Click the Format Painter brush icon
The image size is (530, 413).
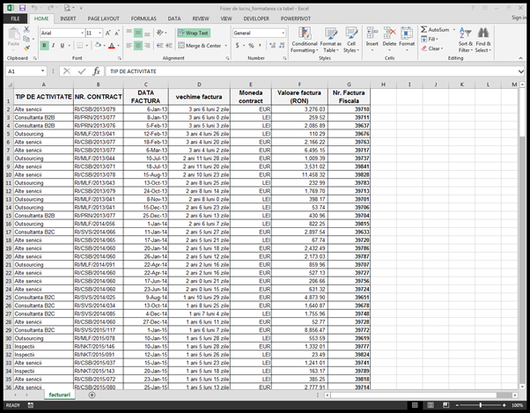pyautogui.click(x=26, y=48)
